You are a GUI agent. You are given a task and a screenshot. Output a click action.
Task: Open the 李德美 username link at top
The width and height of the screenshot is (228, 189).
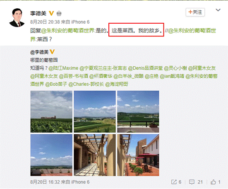point(38,13)
